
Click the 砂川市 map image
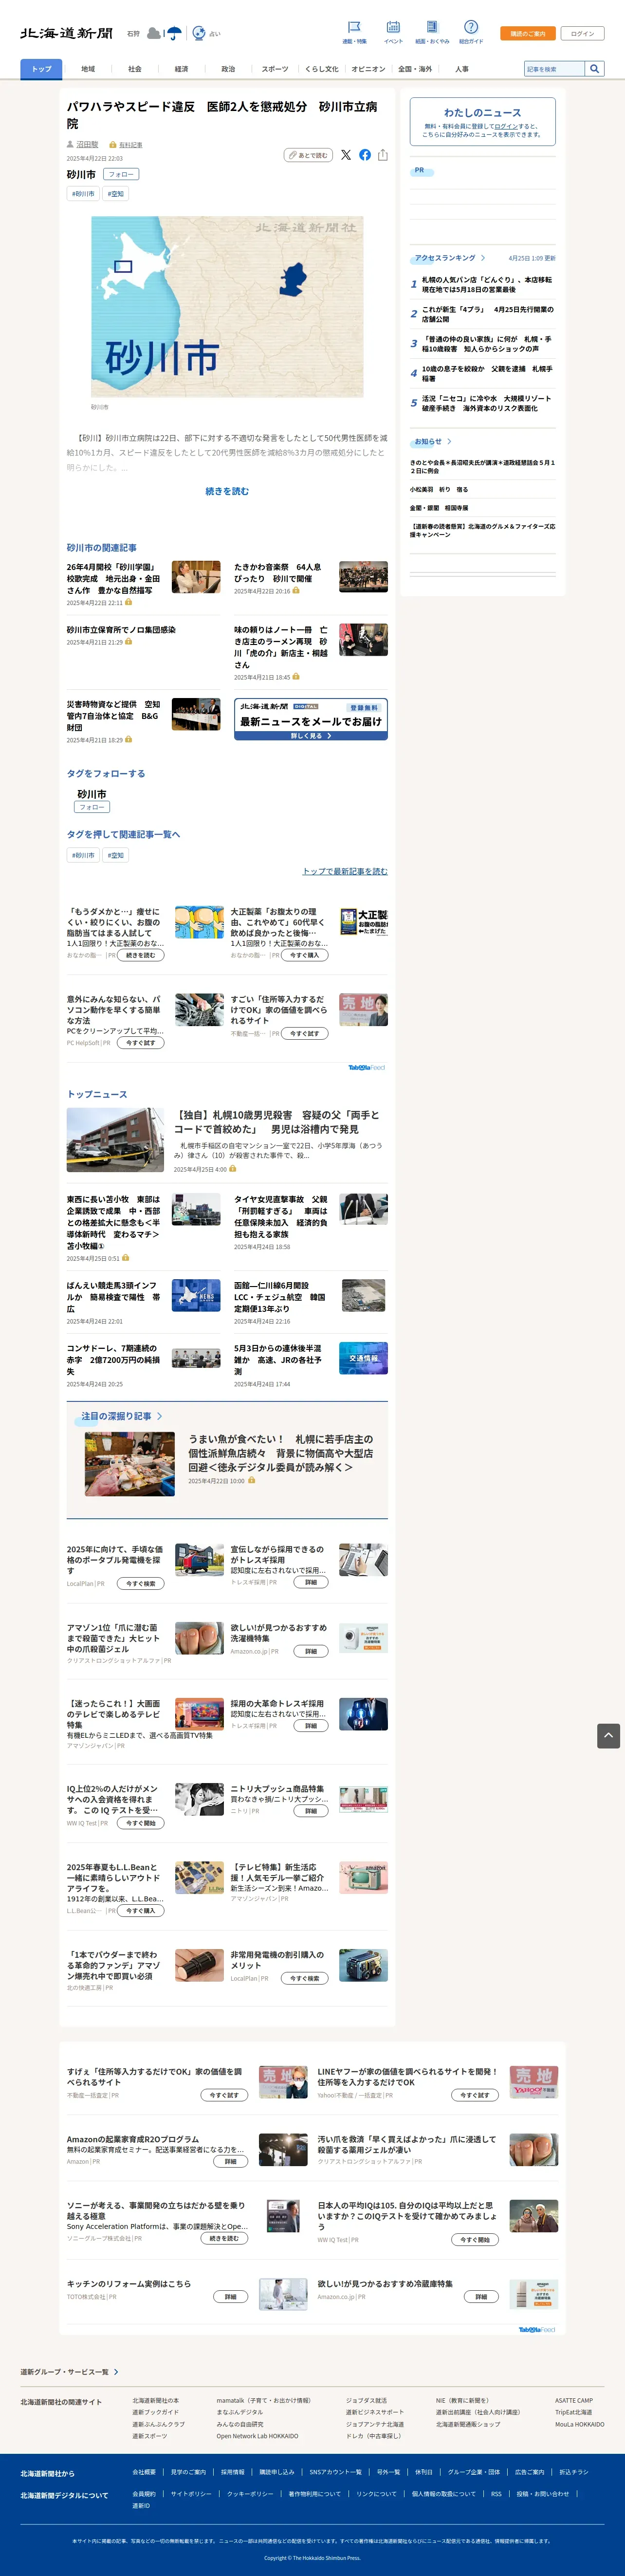[x=227, y=306]
